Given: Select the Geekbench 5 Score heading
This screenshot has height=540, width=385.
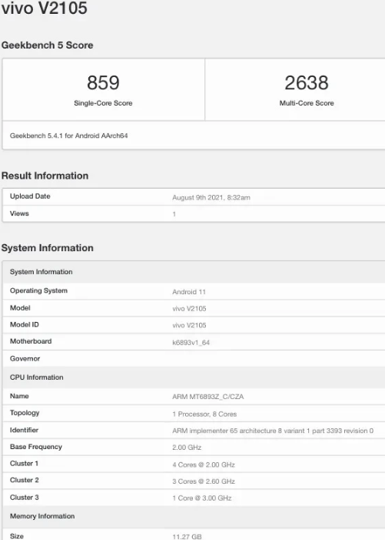Looking at the screenshot, I should click(x=48, y=45).
